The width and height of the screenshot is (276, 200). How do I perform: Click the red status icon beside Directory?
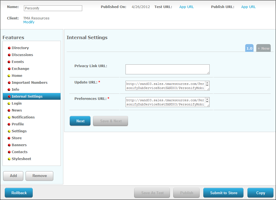click(9, 48)
